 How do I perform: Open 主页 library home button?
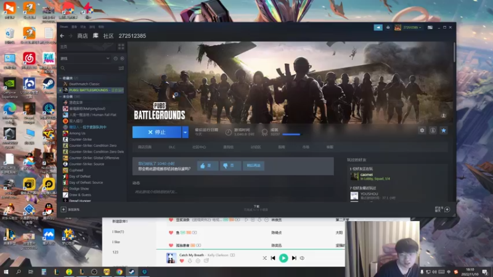pyautogui.click(x=86, y=47)
